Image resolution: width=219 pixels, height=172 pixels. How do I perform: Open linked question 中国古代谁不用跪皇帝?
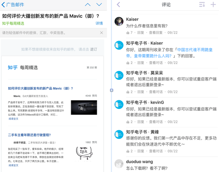point(169,53)
